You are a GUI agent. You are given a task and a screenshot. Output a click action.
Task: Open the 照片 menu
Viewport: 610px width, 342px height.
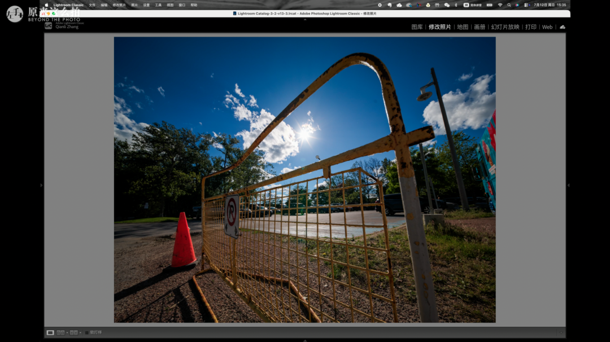[134, 5]
